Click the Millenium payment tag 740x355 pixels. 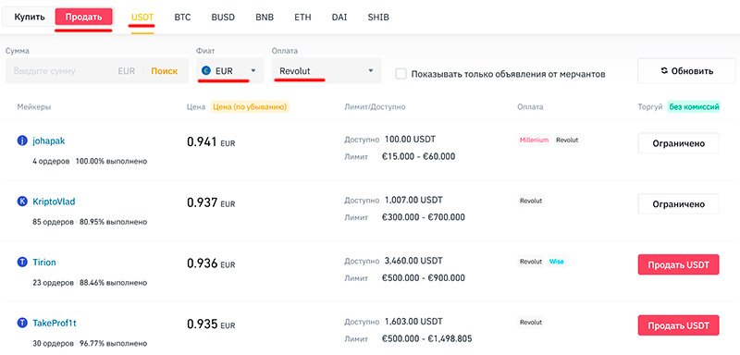click(534, 140)
